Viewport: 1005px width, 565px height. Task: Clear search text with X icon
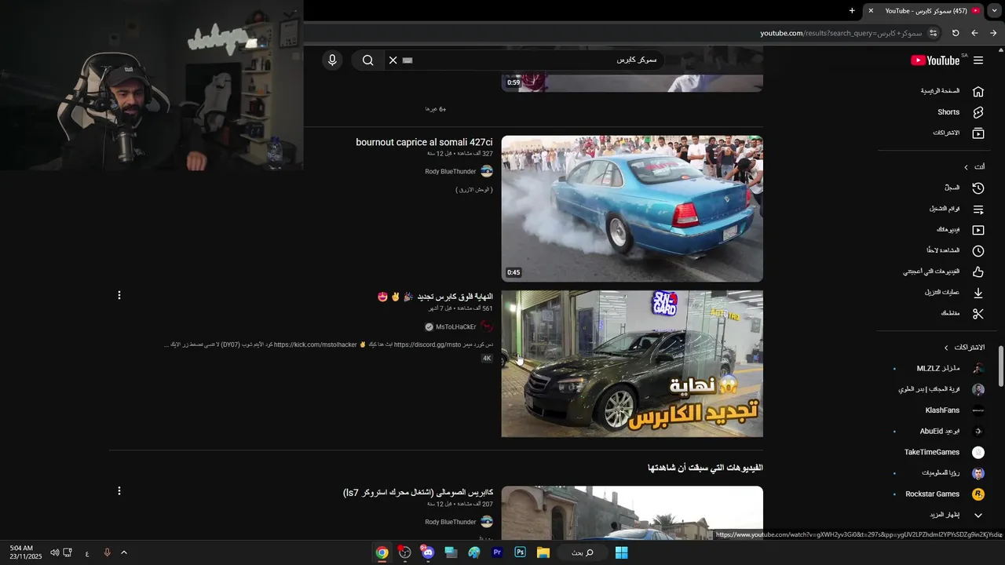tap(393, 60)
